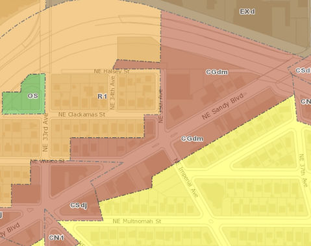Select the NE Imperial Ave label
Image resolution: width=311 pixels, height=246 pixels.
tap(186, 177)
